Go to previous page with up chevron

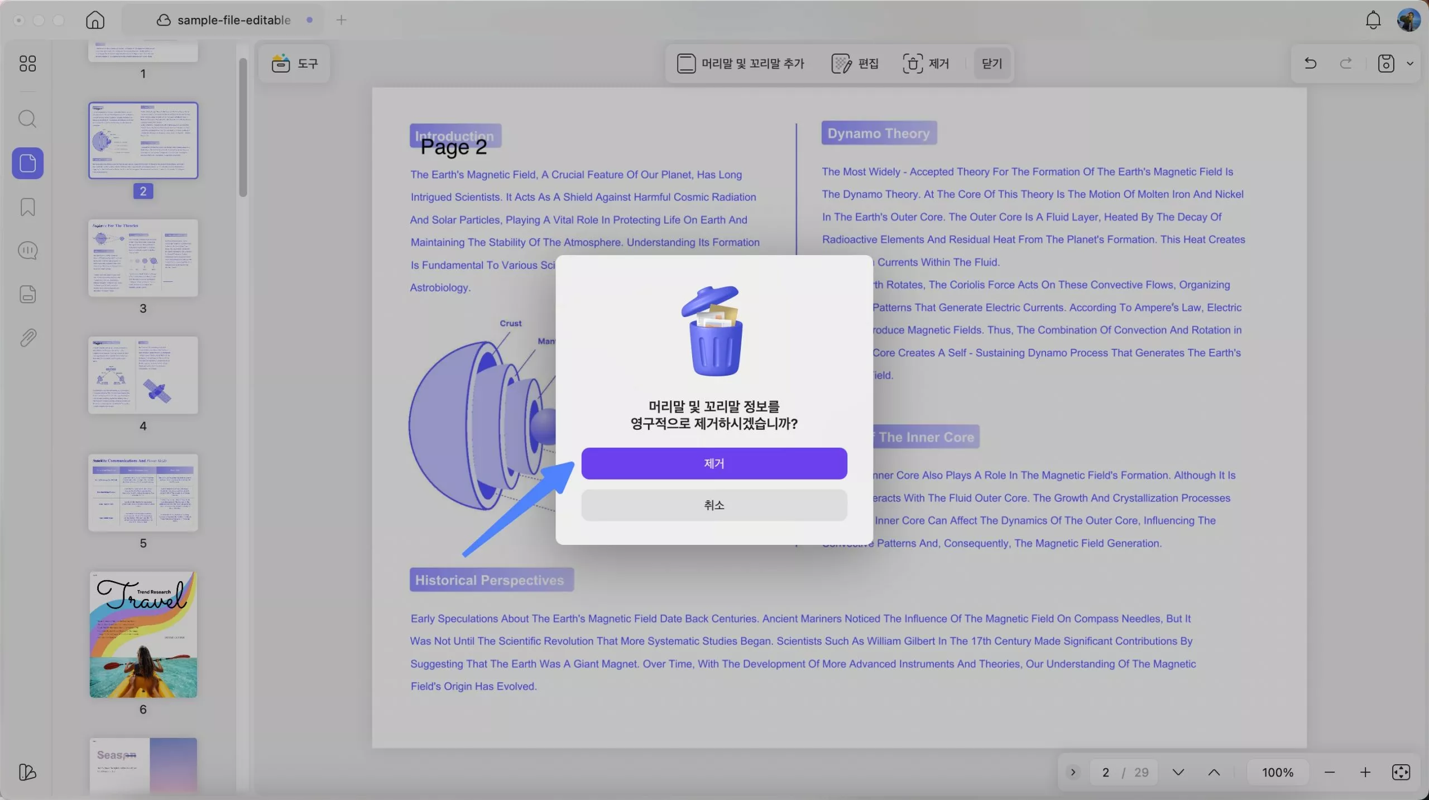point(1214,772)
